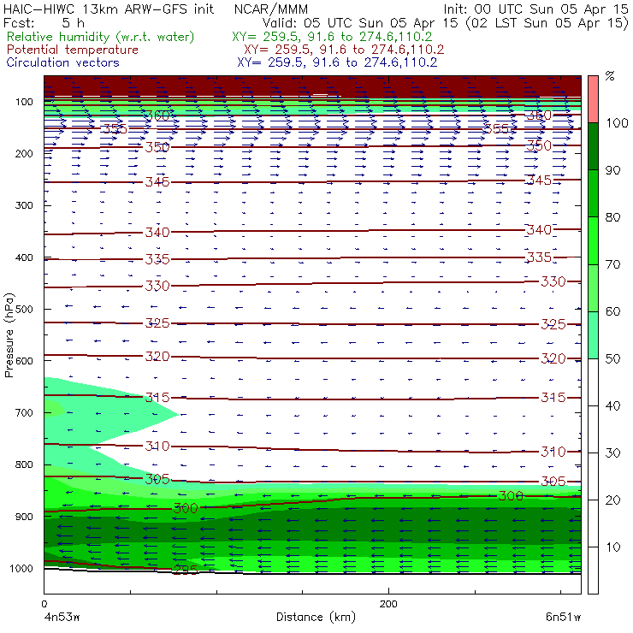Select the light green 60–70% colorbar segment
Viewport: 633px width, 633px height.
tap(593, 287)
